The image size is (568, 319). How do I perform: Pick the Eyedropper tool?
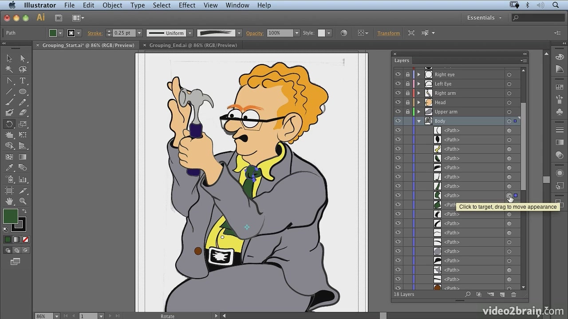tap(9, 168)
